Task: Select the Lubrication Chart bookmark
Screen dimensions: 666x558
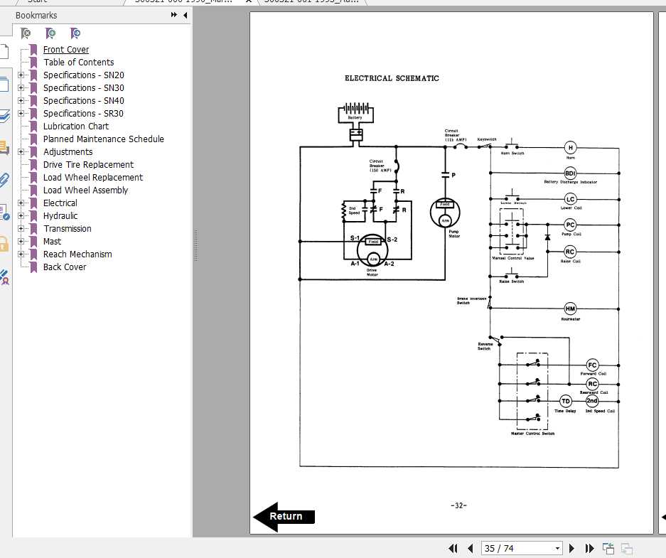Action: [x=76, y=127]
